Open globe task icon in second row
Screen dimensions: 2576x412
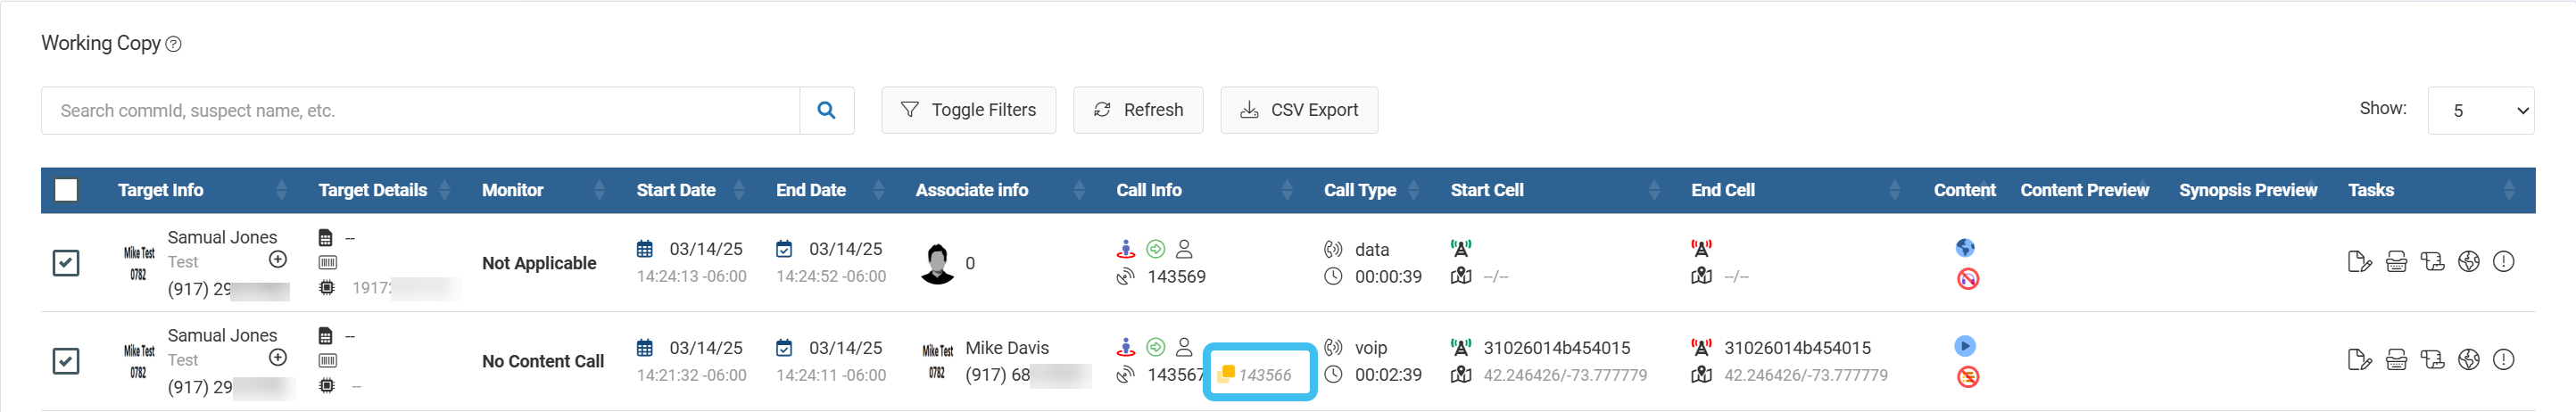point(2468,360)
